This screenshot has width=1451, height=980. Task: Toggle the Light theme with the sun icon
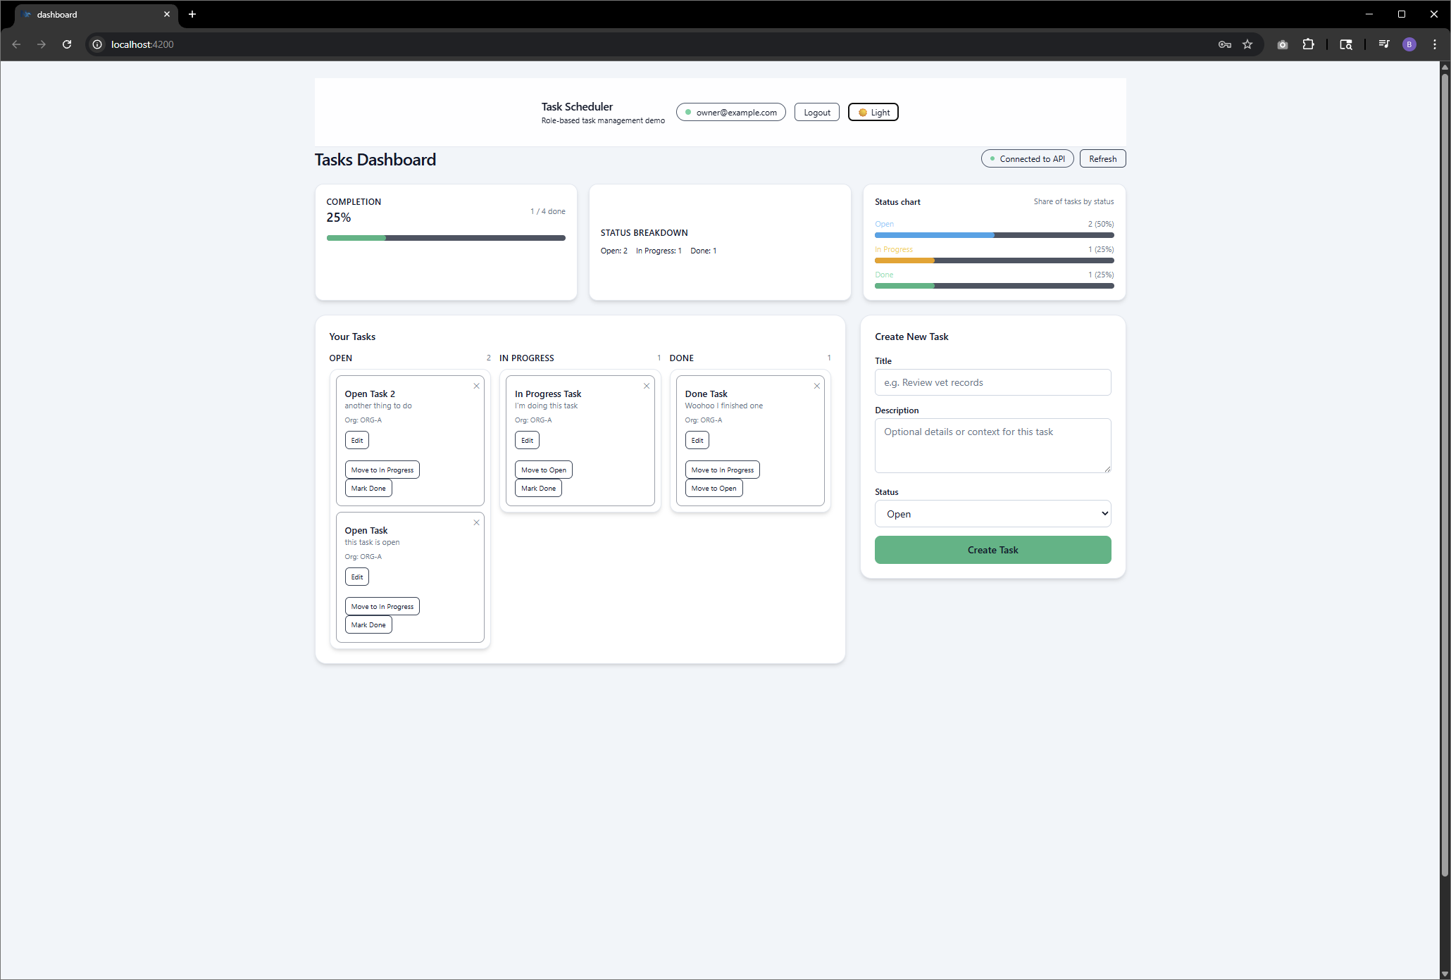click(x=873, y=112)
